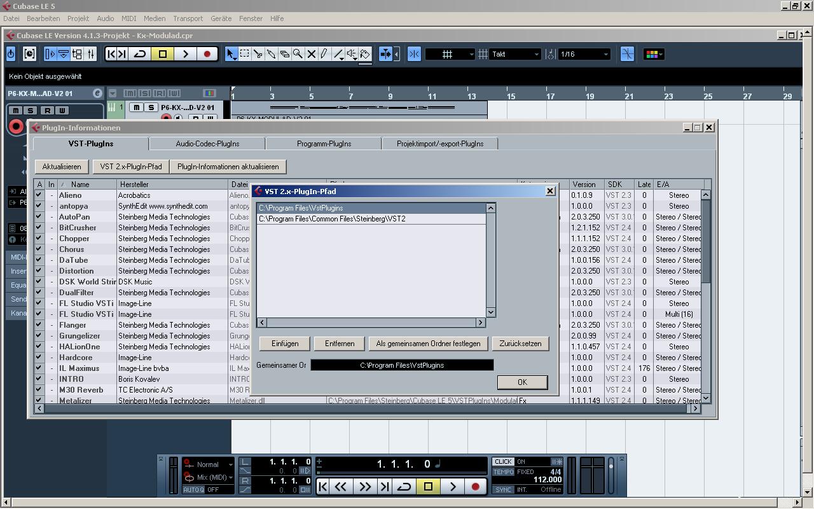Image resolution: width=814 pixels, height=509 pixels.
Task: Select the Draw pencil tool
Action: tap(324, 54)
